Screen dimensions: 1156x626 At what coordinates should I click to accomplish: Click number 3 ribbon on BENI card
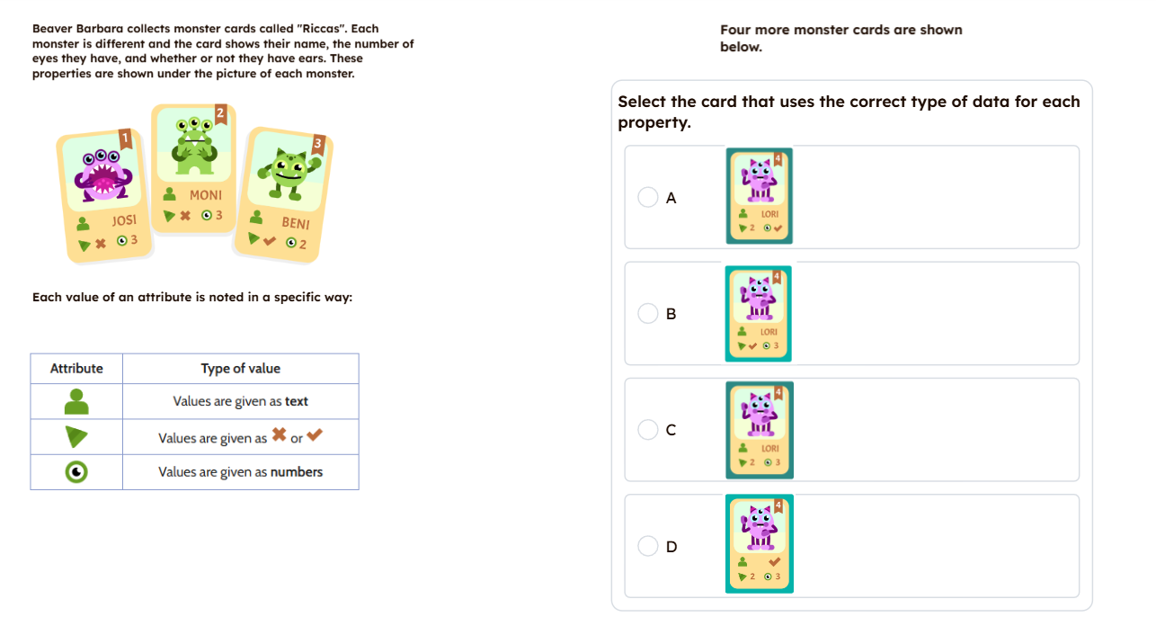pyautogui.click(x=316, y=144)
